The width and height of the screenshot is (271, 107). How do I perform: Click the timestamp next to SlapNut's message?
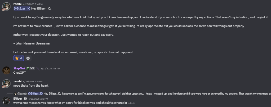(50, 69)
